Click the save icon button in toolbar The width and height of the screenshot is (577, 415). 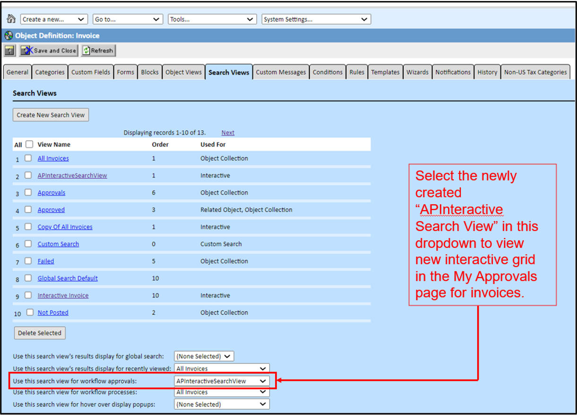(x=9, y=51)
